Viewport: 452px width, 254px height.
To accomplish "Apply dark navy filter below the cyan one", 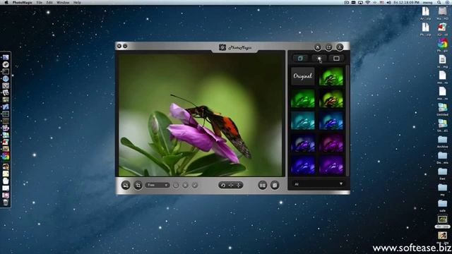I will tap(303, 143).
